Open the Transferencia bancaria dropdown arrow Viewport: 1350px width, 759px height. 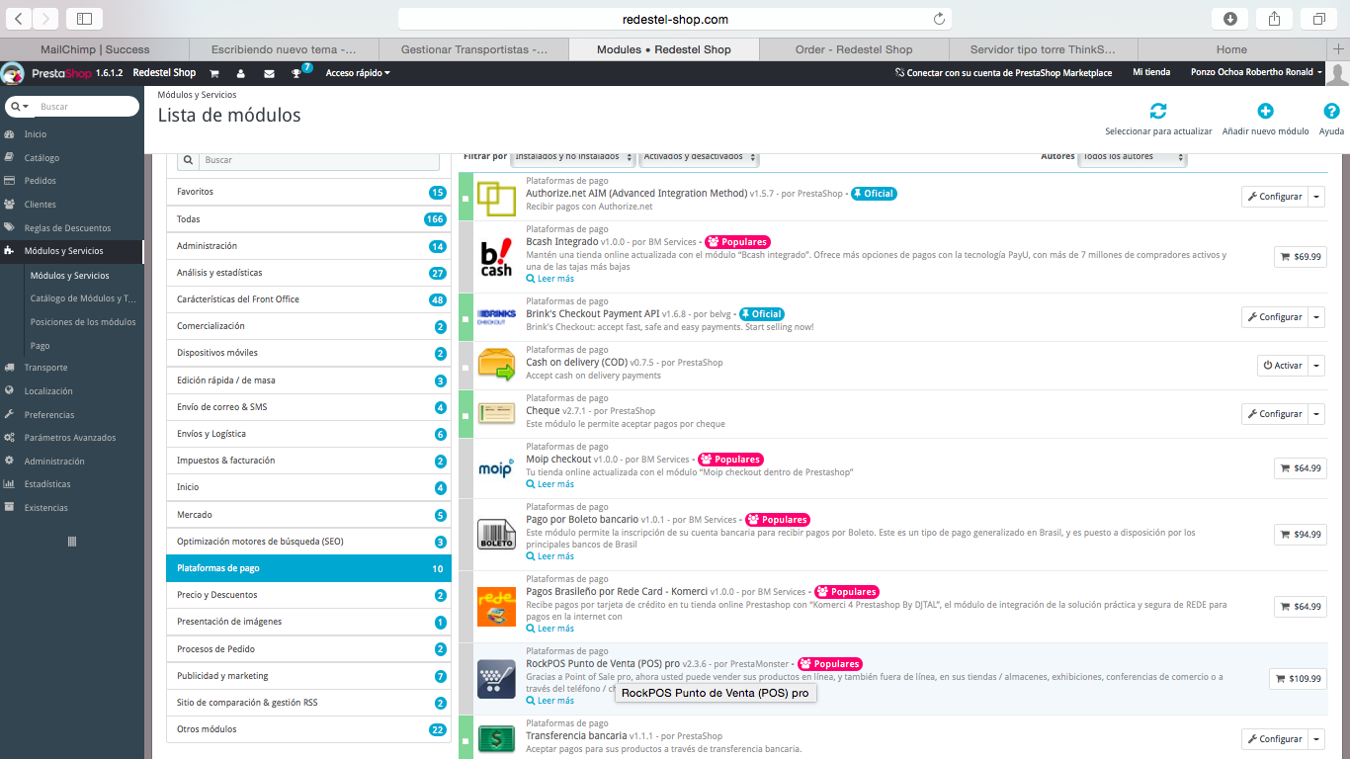click(x=1316, y=739)
